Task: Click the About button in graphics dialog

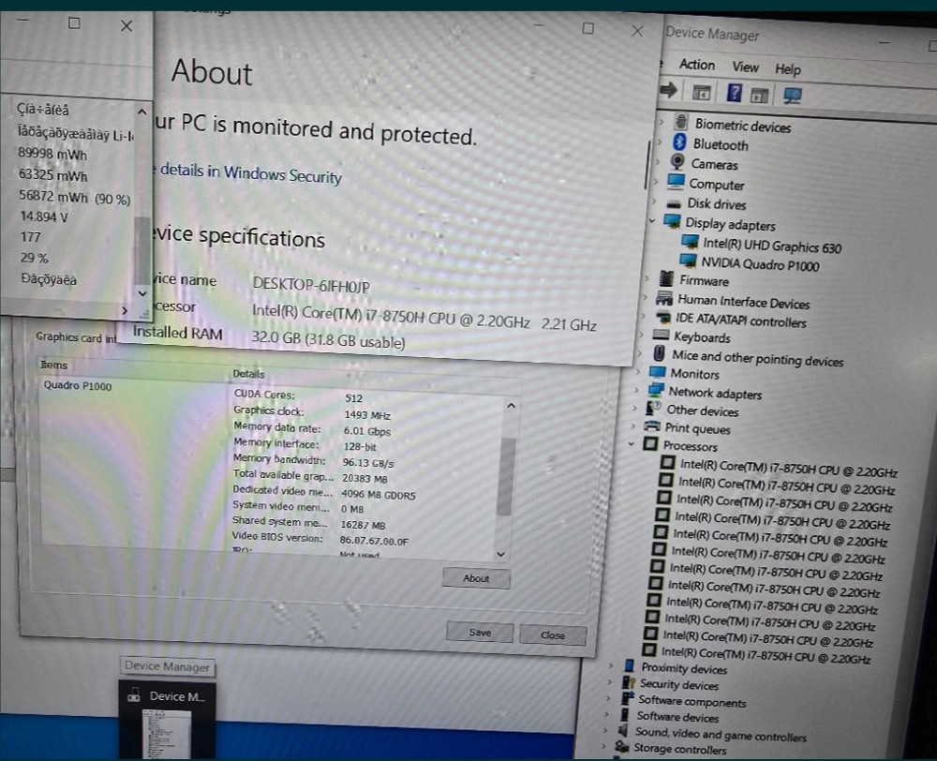Action: coord(476,578)
